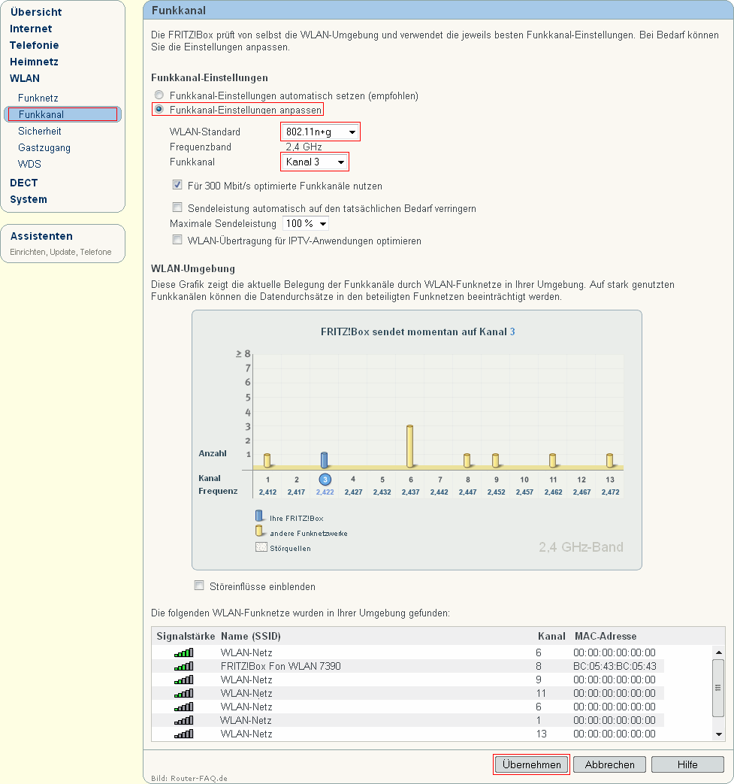The height and width of the screenshot is (784, 734).
Task: Select Funkkanal-Einstellungen anpassen radio button
Action: point(159,109)
